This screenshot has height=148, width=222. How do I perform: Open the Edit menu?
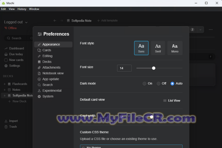(3, 9)
